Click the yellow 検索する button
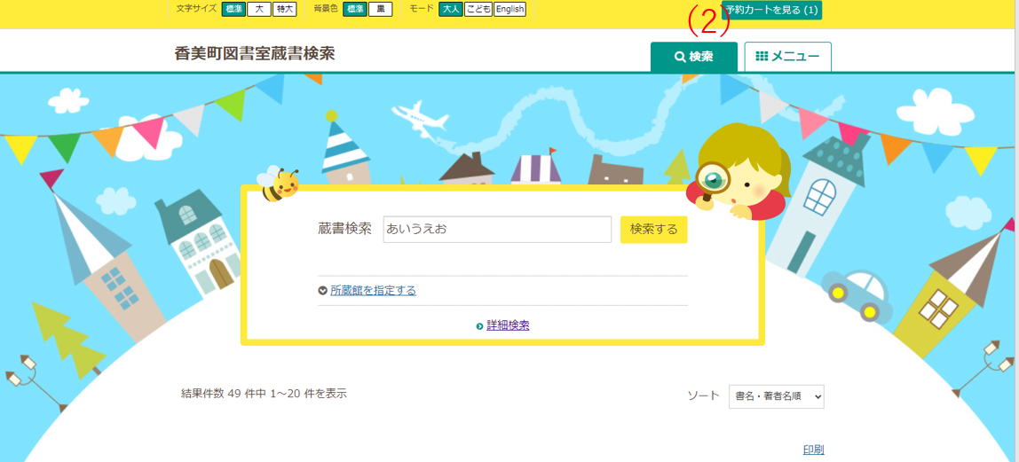Viewport: 1019px width, 462px height. [654, 230]
